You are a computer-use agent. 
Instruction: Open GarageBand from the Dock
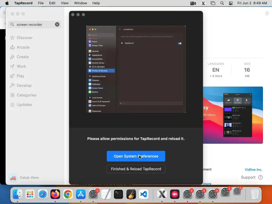(x=131, y=194)
